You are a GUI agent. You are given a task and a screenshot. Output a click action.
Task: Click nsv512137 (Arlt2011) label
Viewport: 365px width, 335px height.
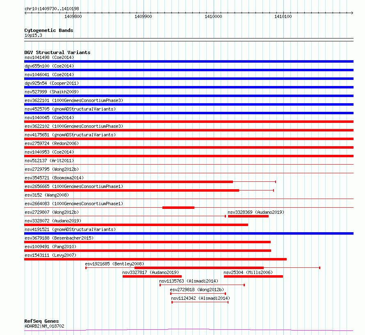click(49, 161)
